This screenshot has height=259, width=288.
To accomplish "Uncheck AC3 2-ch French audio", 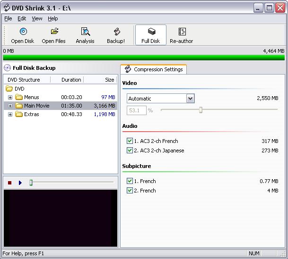I will point(130,141).
